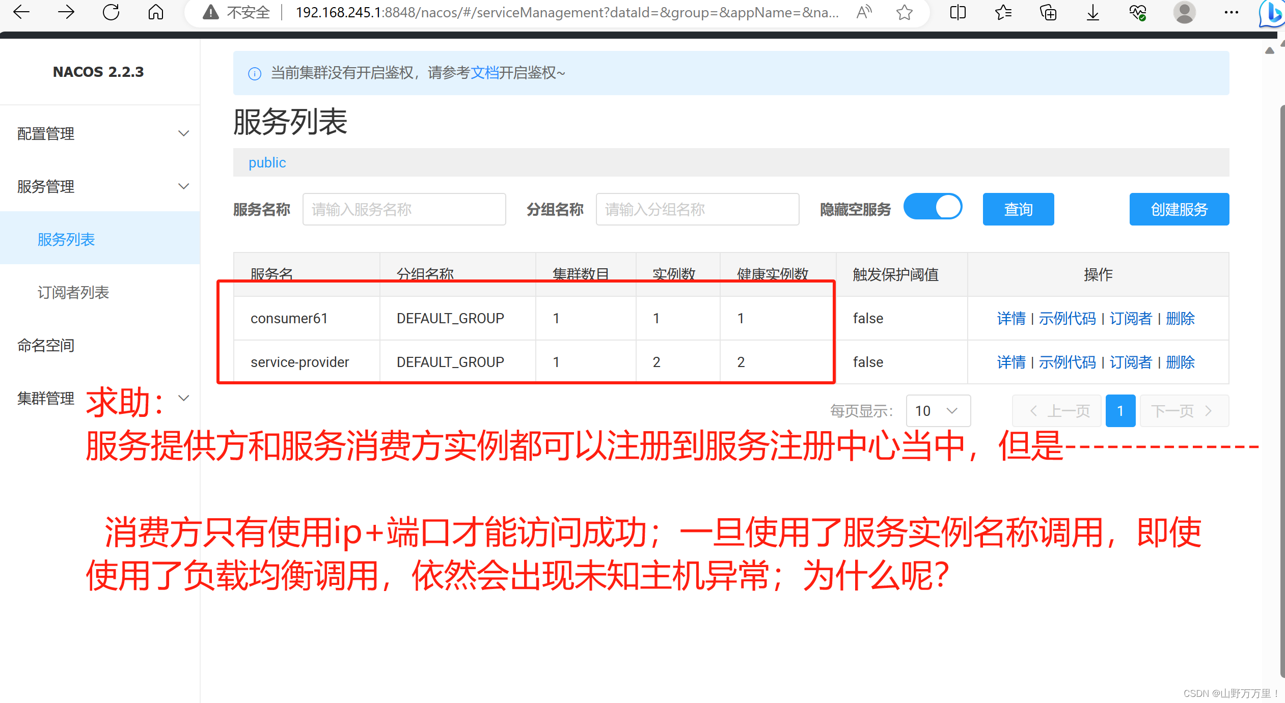Click 删除 link for service-provider
The width and height of the screenshot is (1285, 703).
(1180, 362)
